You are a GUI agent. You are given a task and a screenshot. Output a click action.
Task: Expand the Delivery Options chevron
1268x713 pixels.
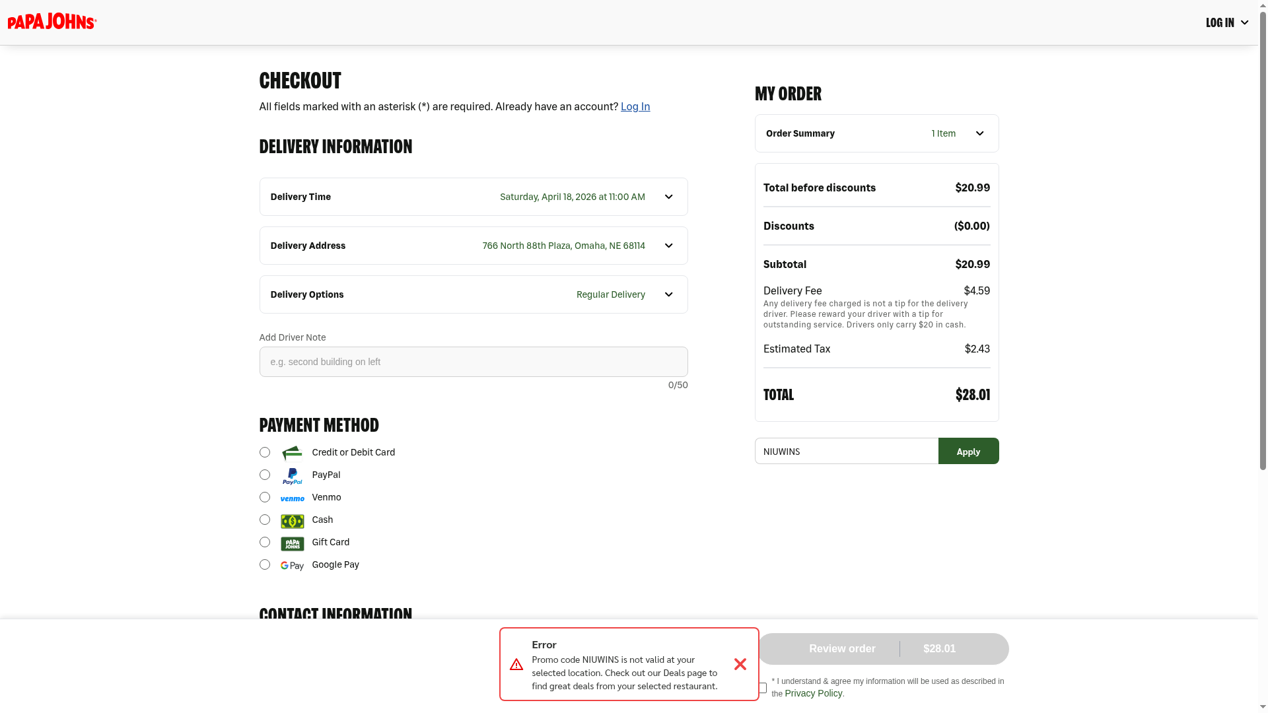tap(669, 294)
